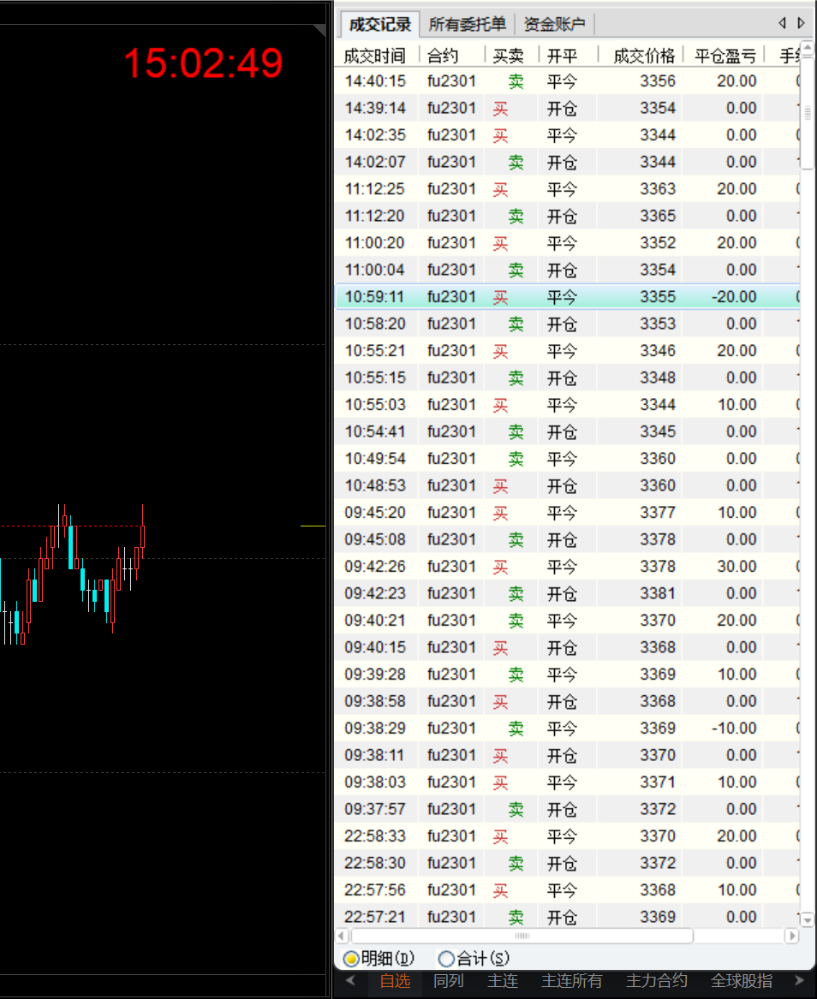Click the horizontal scrollbar left arrow

[343, 936]
